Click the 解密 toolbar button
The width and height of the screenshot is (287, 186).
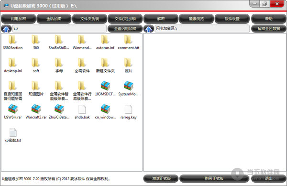(161, 19)
